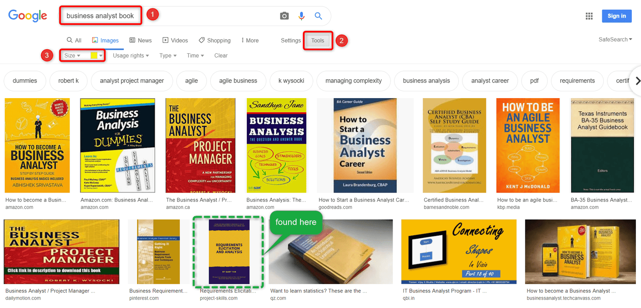Open the Videos tab
This screenshot has height=308, width=641.
pos(175,40)
